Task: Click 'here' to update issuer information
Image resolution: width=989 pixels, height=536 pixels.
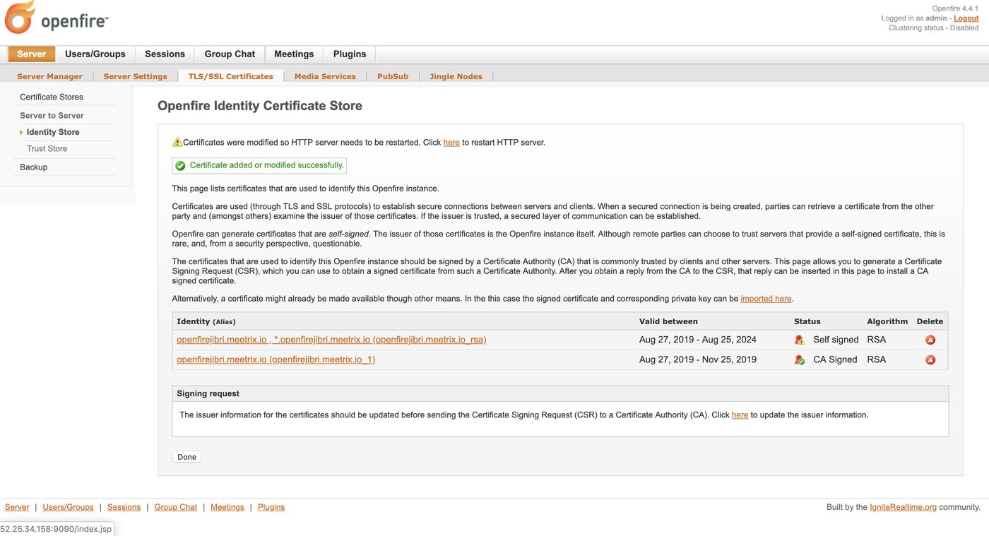Action: (x=740, y=415)
